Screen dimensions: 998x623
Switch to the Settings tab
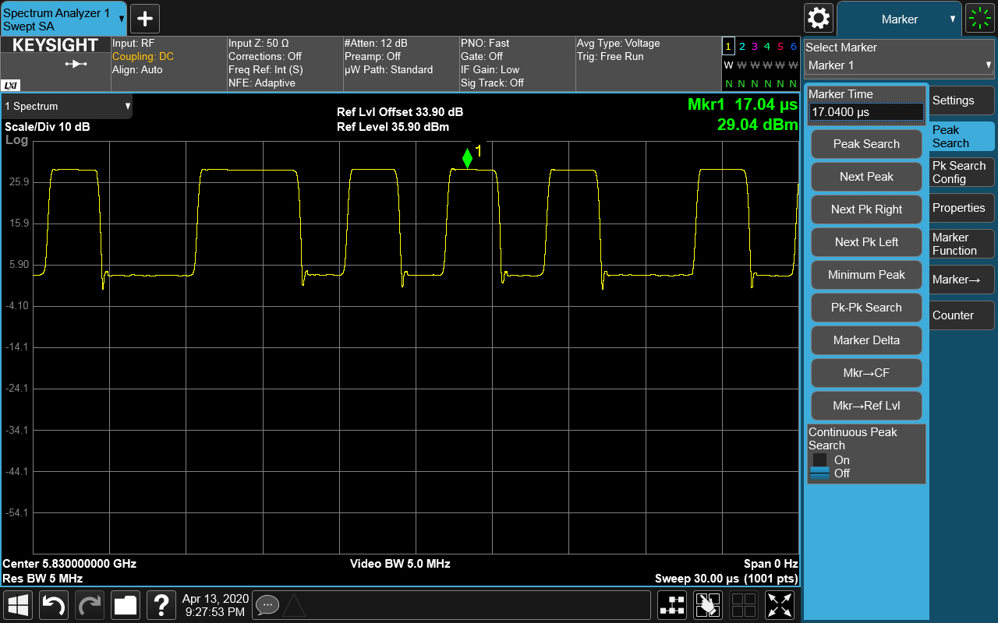click(x=962, y=100)
